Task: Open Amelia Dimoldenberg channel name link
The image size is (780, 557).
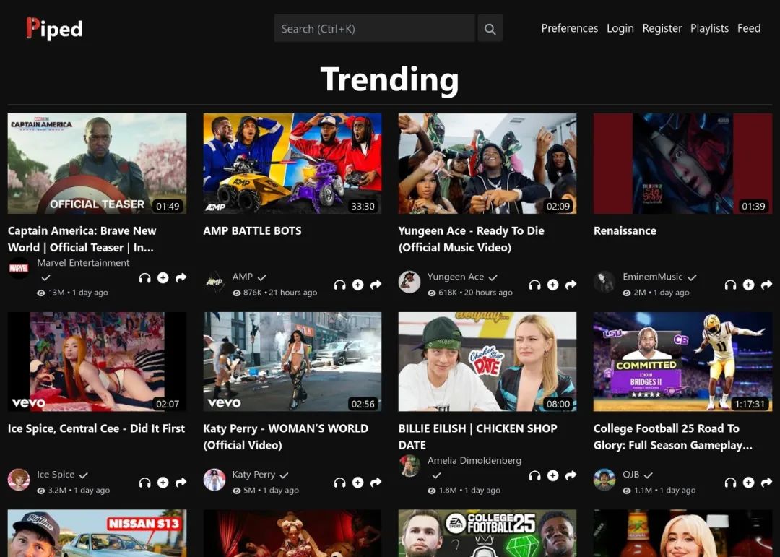Action: [x=474, y=460]
